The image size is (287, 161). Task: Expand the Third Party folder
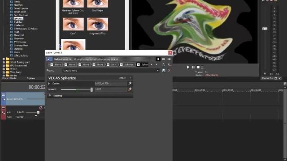click(4, 72)
